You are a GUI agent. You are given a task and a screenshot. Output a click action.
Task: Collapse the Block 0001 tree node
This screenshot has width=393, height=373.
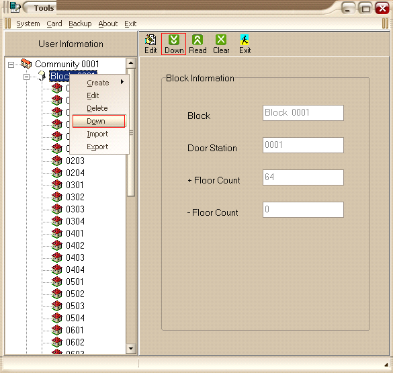coord(26,77)
